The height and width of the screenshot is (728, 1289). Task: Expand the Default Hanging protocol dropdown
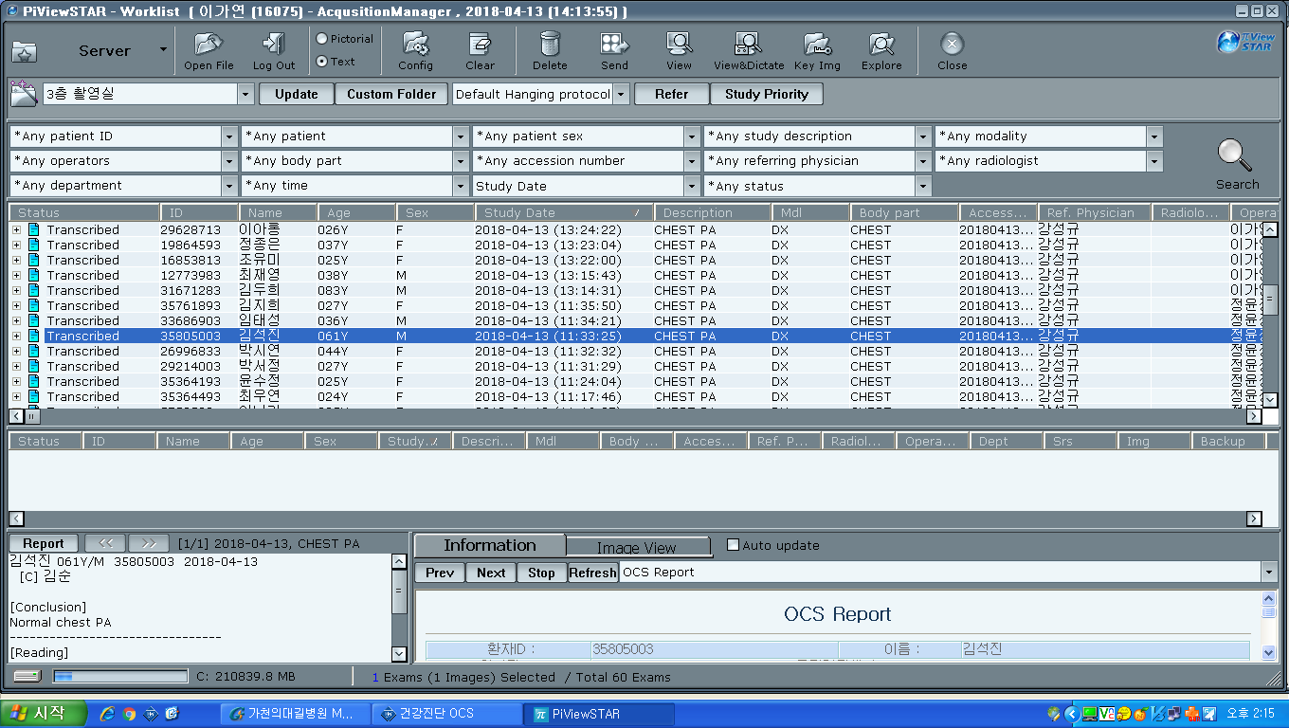click(x=621, y=94)
